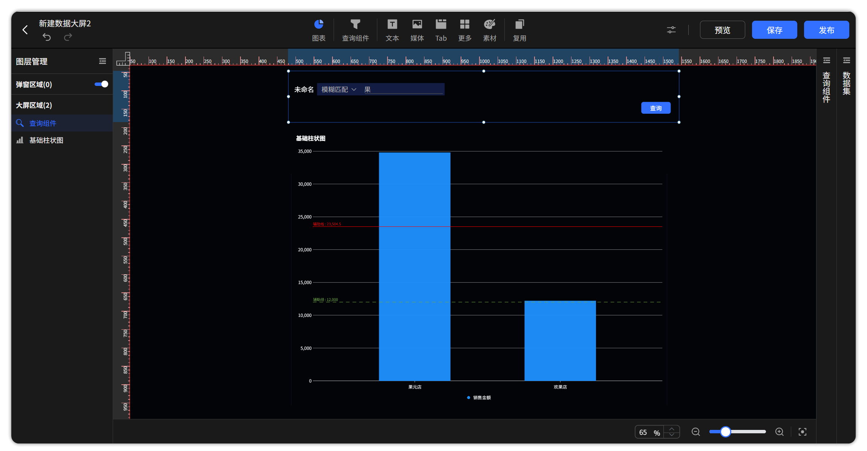The image size is (867, 451).
Task: Click the project title 新建数据大屏2
Action: tap(65, 23)
